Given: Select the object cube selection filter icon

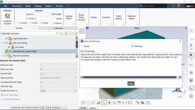Looking at the screenshot, I should 109,103.
